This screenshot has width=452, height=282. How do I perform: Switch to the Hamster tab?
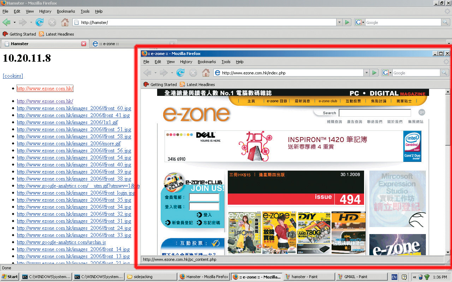[44, 44]
